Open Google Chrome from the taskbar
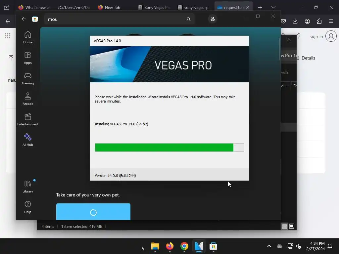 [184, 246]
